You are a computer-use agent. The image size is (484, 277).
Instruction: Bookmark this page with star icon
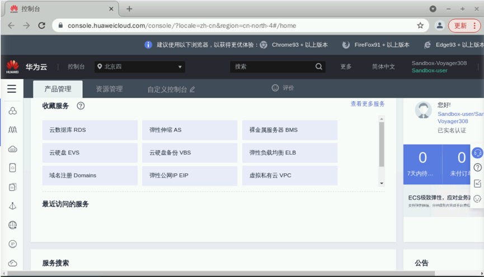420,26
